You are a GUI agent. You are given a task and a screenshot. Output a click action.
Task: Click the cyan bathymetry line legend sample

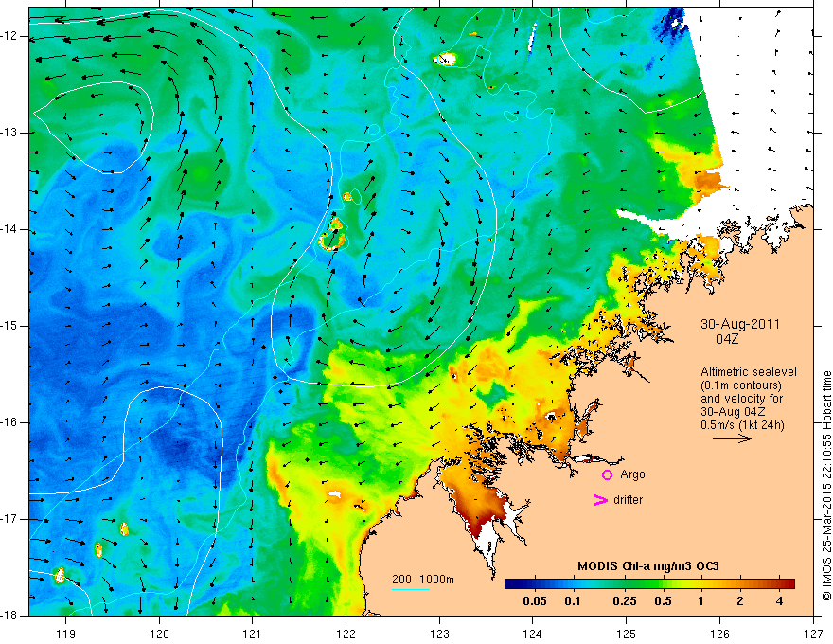coord(411,589)
